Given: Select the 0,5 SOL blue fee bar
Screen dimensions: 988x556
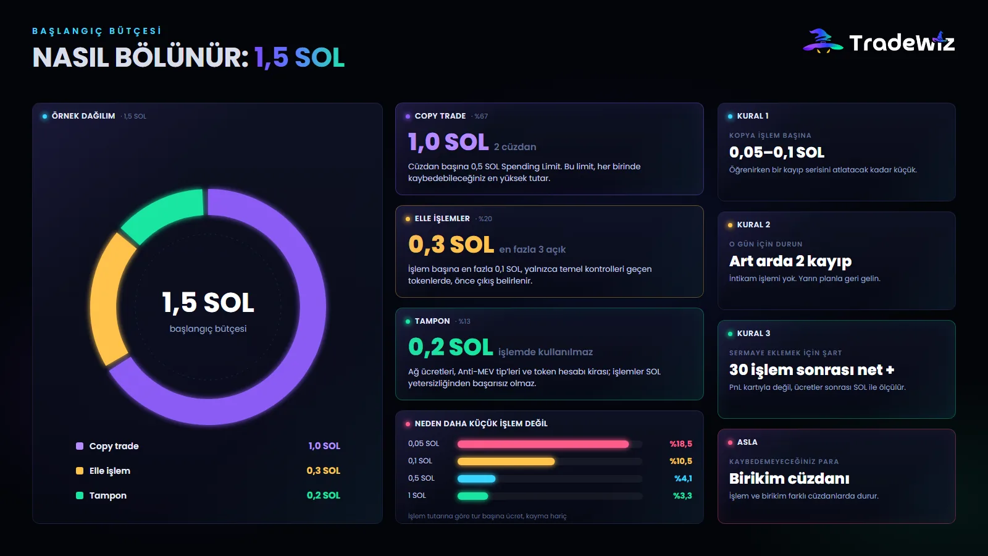Looking at the screenshot, I should [x=476, y=478].
